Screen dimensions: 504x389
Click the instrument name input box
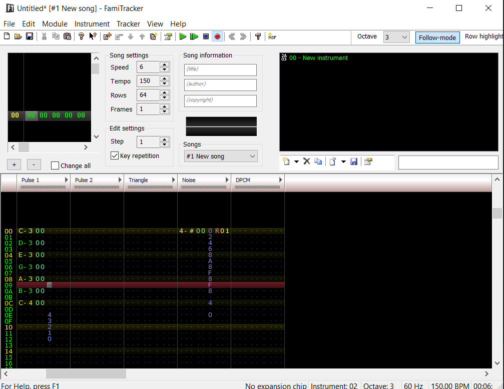pos(448,162)
